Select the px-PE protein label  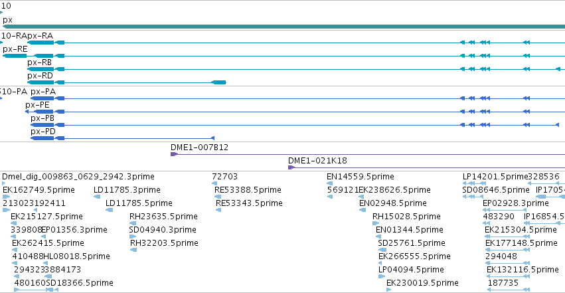click(37, 105)
